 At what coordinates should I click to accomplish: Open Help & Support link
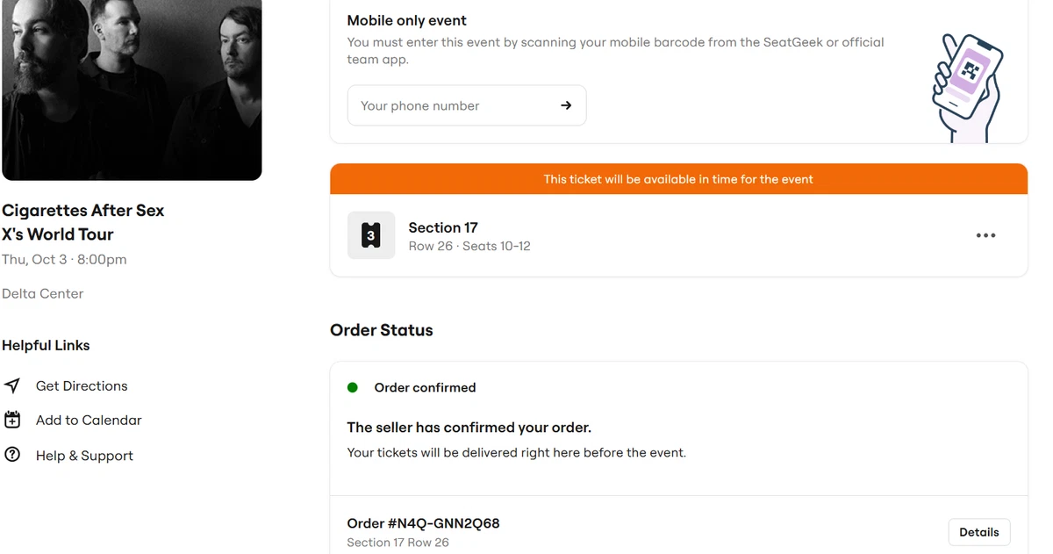click(x=84, y=456)
